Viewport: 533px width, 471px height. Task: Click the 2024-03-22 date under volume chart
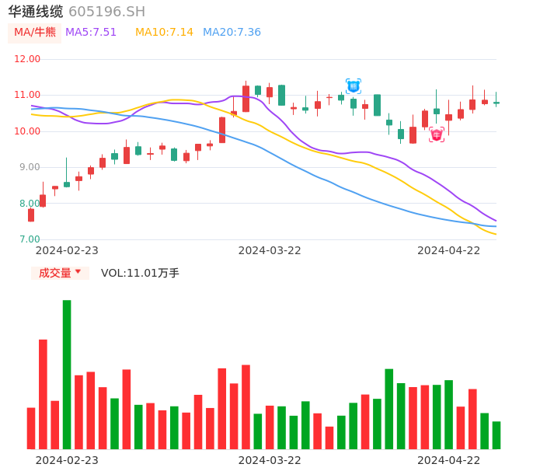[270, 461]
